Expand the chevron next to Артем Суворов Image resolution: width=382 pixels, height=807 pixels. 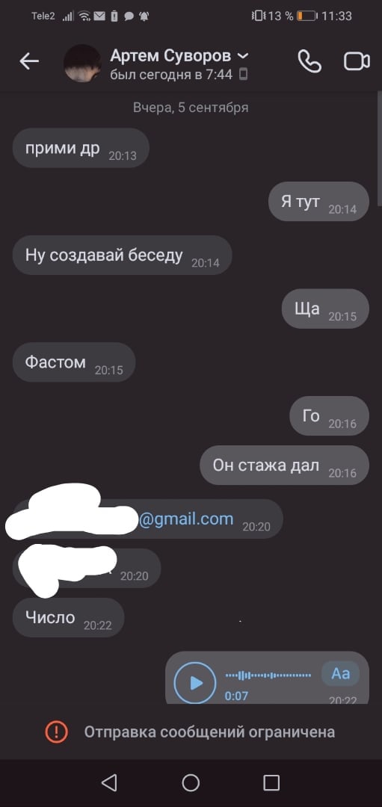(242, 55)
